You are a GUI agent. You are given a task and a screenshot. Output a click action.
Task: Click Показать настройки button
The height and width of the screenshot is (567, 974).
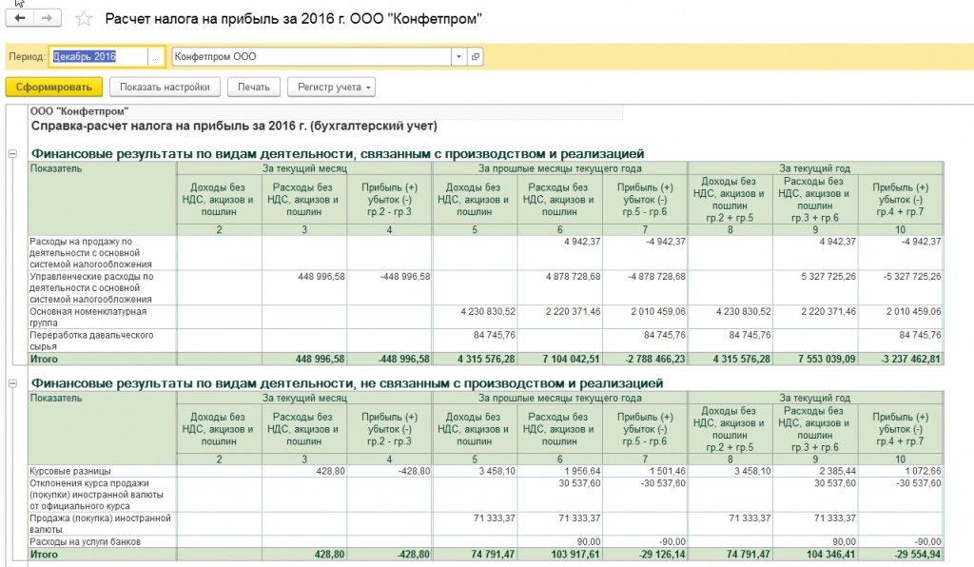165,87
